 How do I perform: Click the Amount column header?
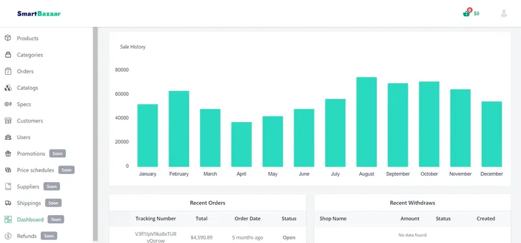pyautogui.click(x=410, y=218)
